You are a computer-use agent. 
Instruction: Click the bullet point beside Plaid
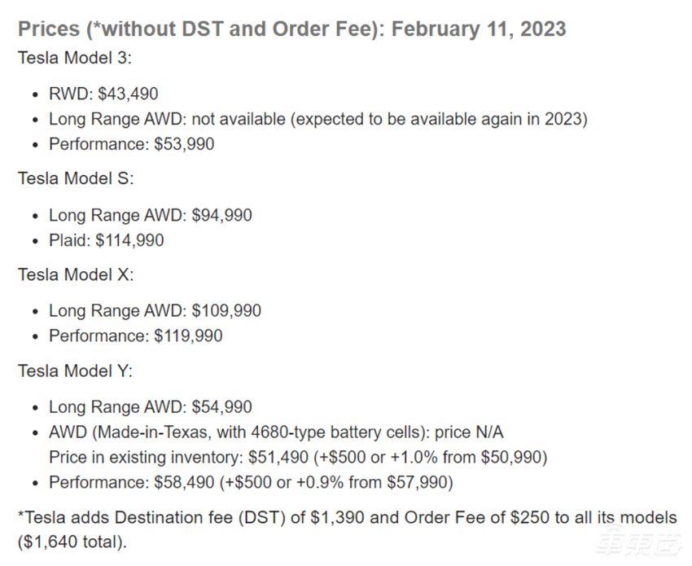(34, 241)
